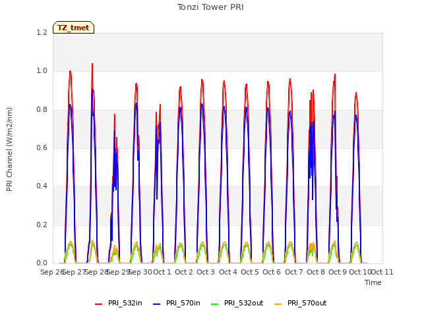
Task: Click the Oct 2 x-axis label
Action: 184,272
